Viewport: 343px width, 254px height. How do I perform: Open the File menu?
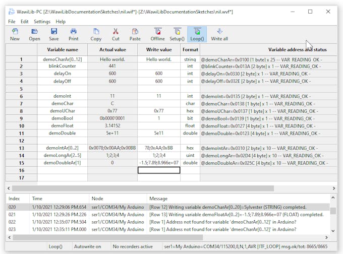[x=12, y=22]
